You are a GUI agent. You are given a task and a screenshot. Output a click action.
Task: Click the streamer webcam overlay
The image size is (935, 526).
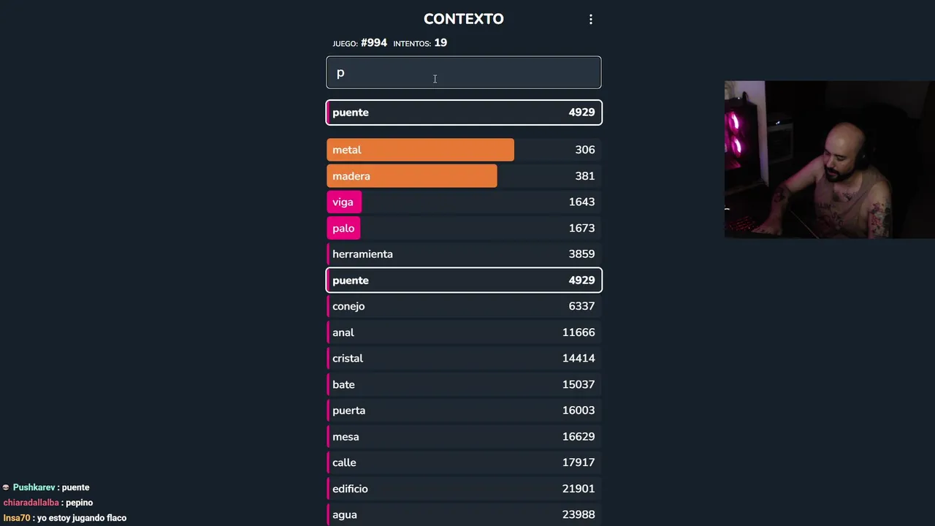pos(829,159)
